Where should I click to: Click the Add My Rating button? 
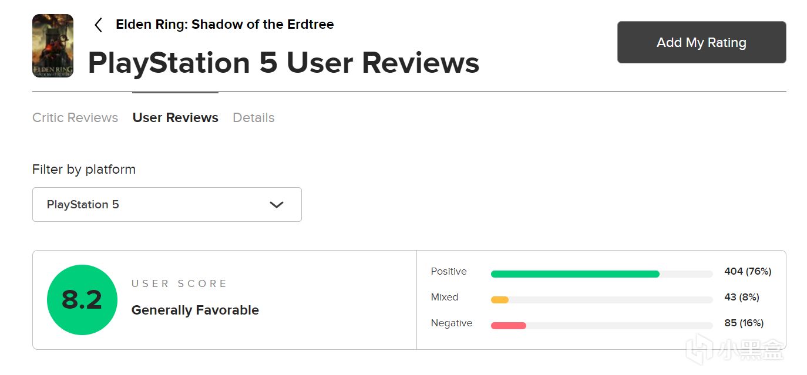point(701,42)
